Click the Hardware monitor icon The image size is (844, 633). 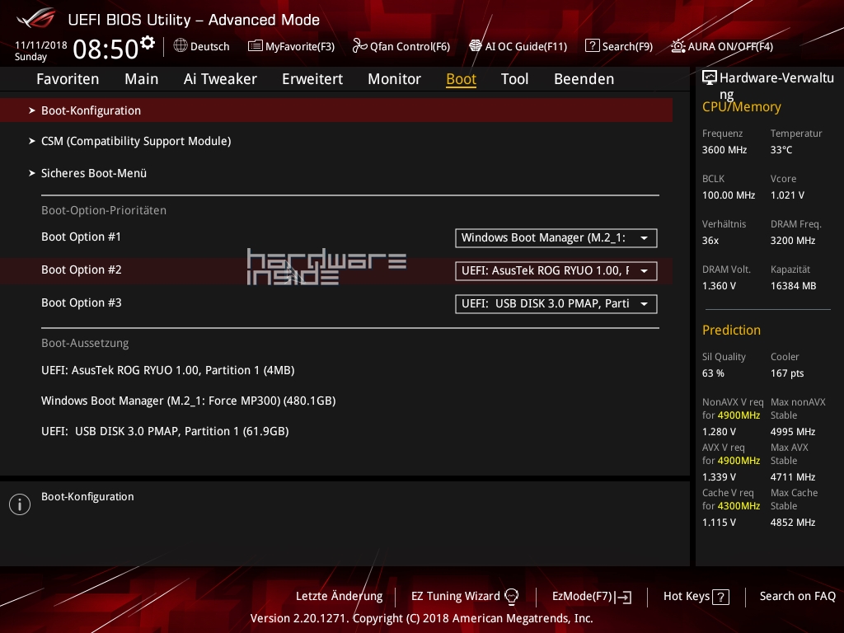(710, 78)
